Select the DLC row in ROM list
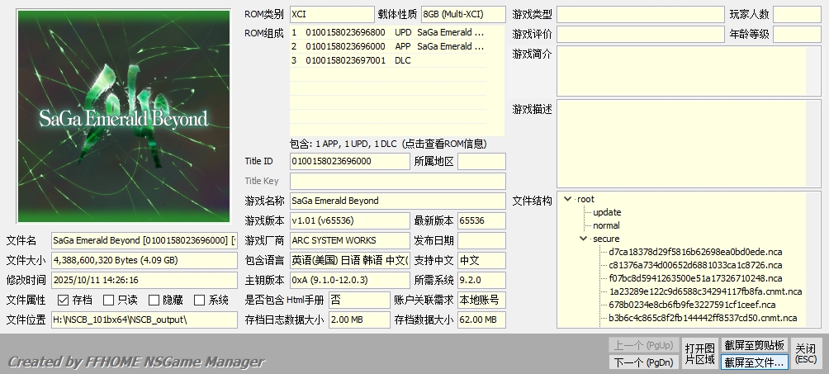829x374 pixels. coord(388,60)
